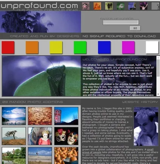Click the GO search button
Viewport: 160px width, 164px height.
[135, 28]
